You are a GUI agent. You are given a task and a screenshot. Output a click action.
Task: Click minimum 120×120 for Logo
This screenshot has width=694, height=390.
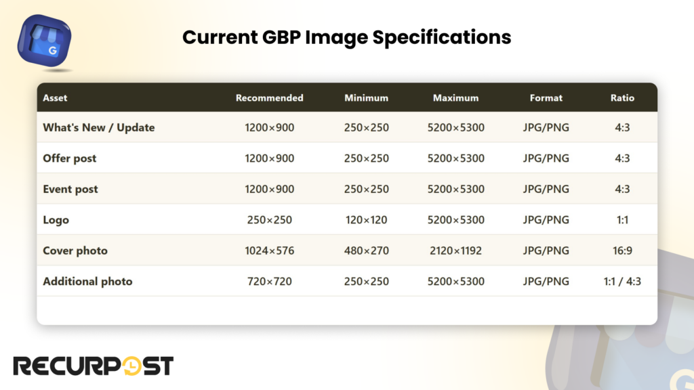point(366,220)
